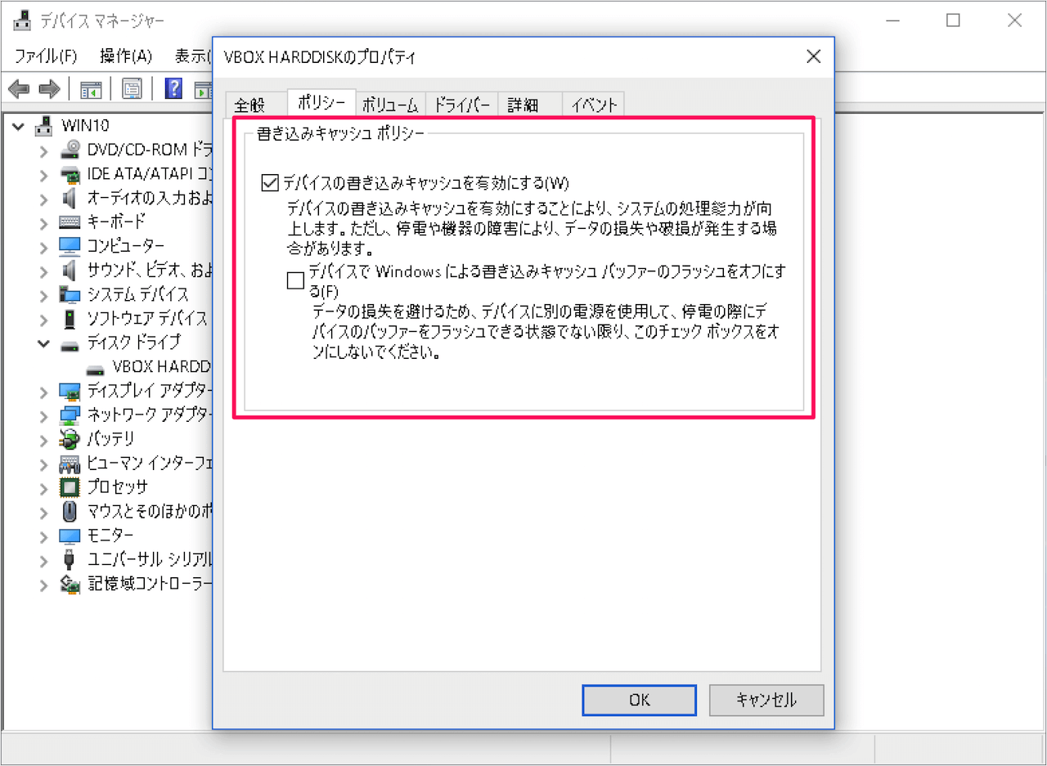Click the IDE ATA/ATAPI controller icon
Screen dimensions: 1047x766
[x=70, y=174]
